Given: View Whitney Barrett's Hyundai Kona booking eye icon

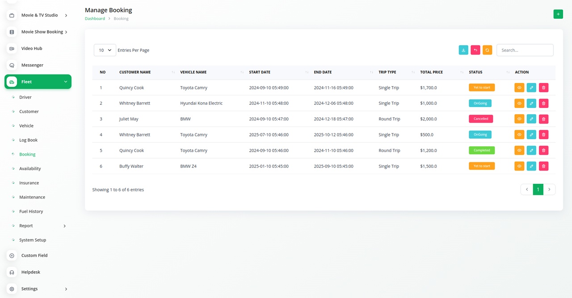Looking at the screenshot, I should 519,103.
